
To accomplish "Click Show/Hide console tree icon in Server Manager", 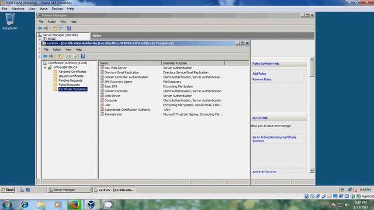I will (x=61, y=28).
